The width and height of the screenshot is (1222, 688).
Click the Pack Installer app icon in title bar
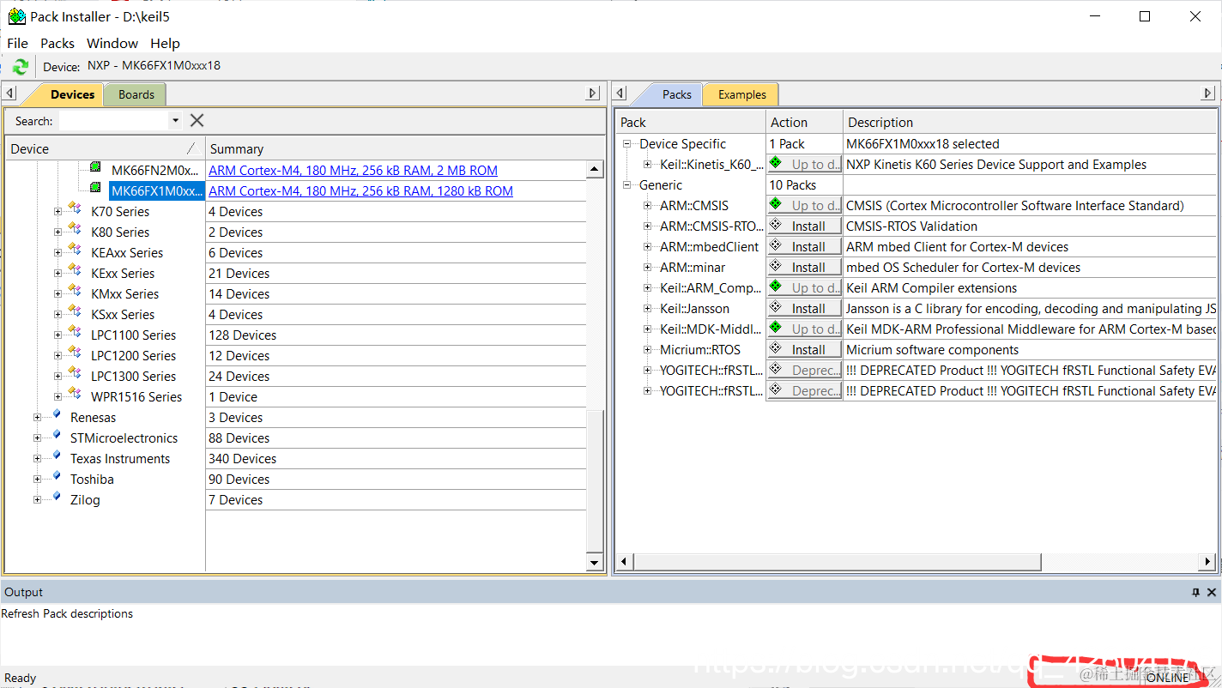(17, 16)
